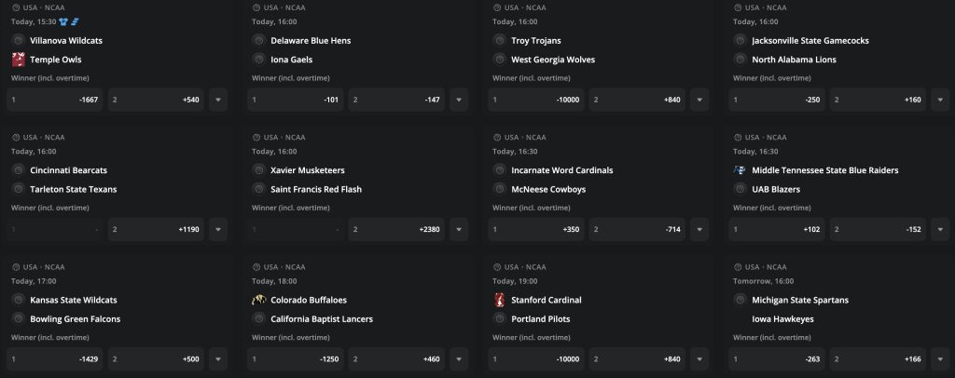Select Temple Owls +540 odds

(156, 99)
